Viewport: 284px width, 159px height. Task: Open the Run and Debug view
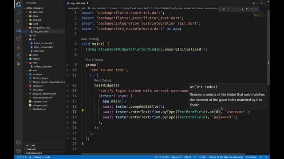pyautogui.click(x=18, y=30)
